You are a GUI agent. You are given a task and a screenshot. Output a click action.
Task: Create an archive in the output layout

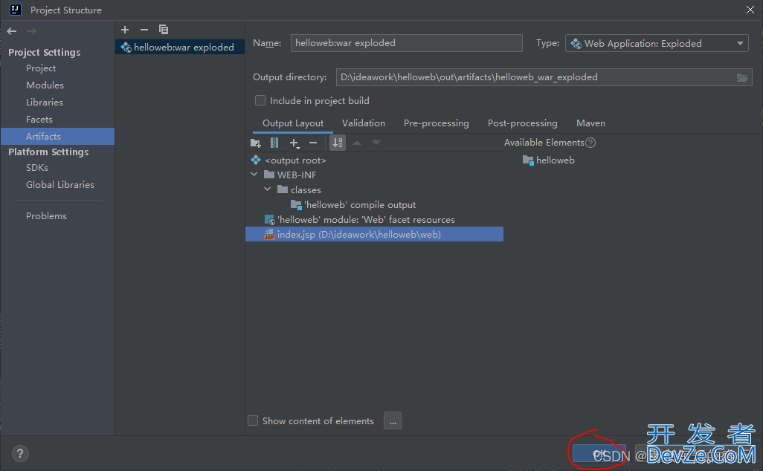coord(274,143)
